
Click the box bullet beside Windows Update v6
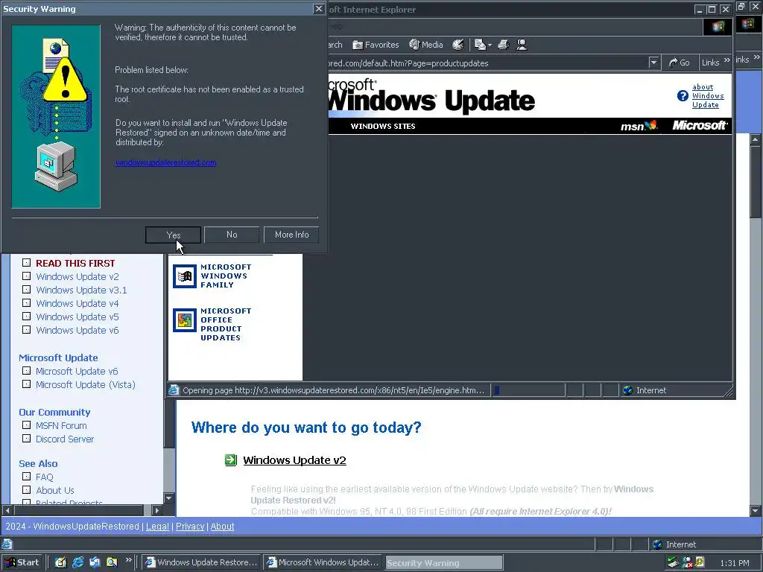coord(26,330)
